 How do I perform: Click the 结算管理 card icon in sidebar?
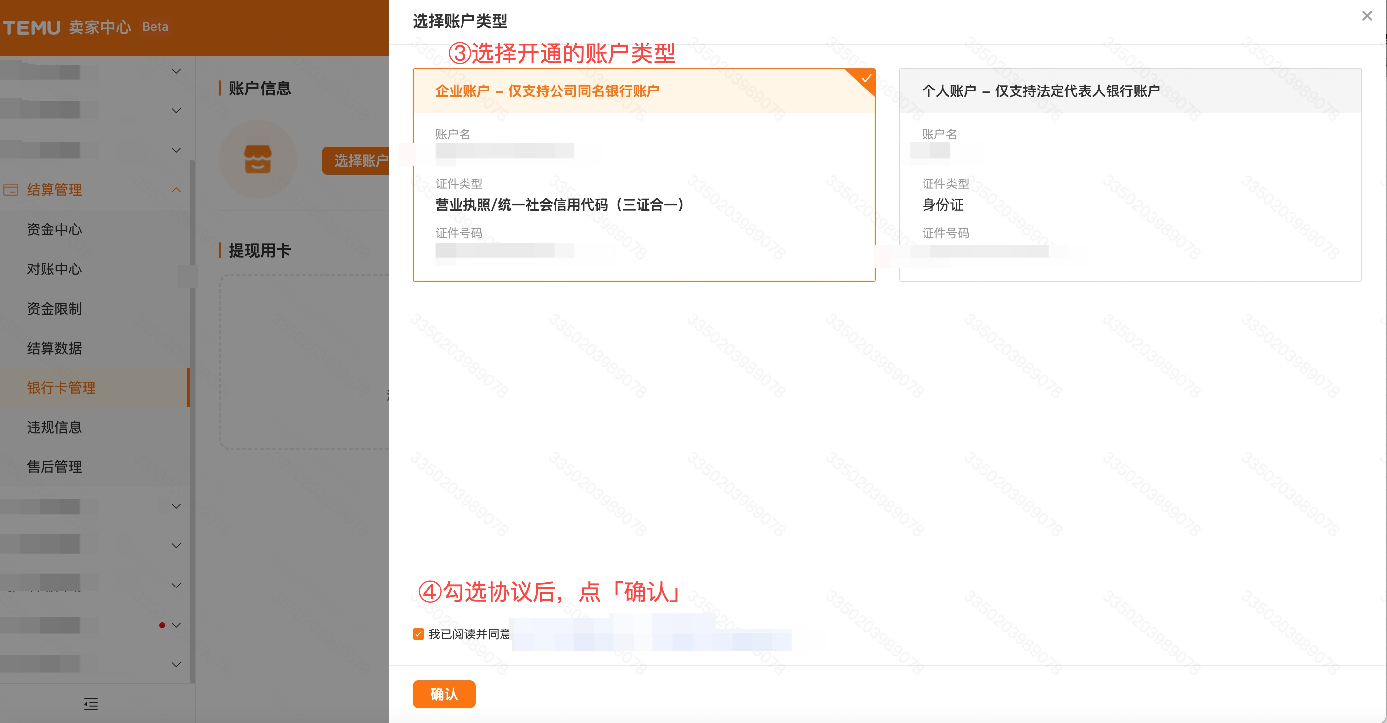[x=11, y=190]
